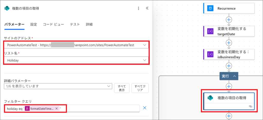Click the isBusinessDay variable icon
The height and width of the screenshot is (120, 263).
(x=210, y=54)
